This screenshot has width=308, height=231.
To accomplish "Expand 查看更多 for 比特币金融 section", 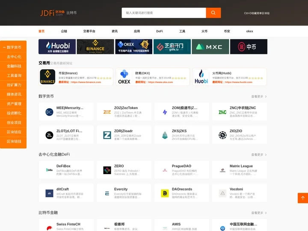I will point(259,213).
